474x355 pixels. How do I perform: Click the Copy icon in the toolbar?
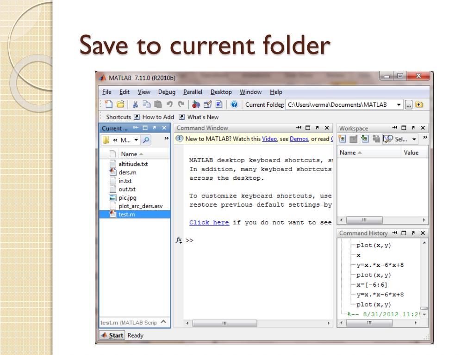coord(147,104)
